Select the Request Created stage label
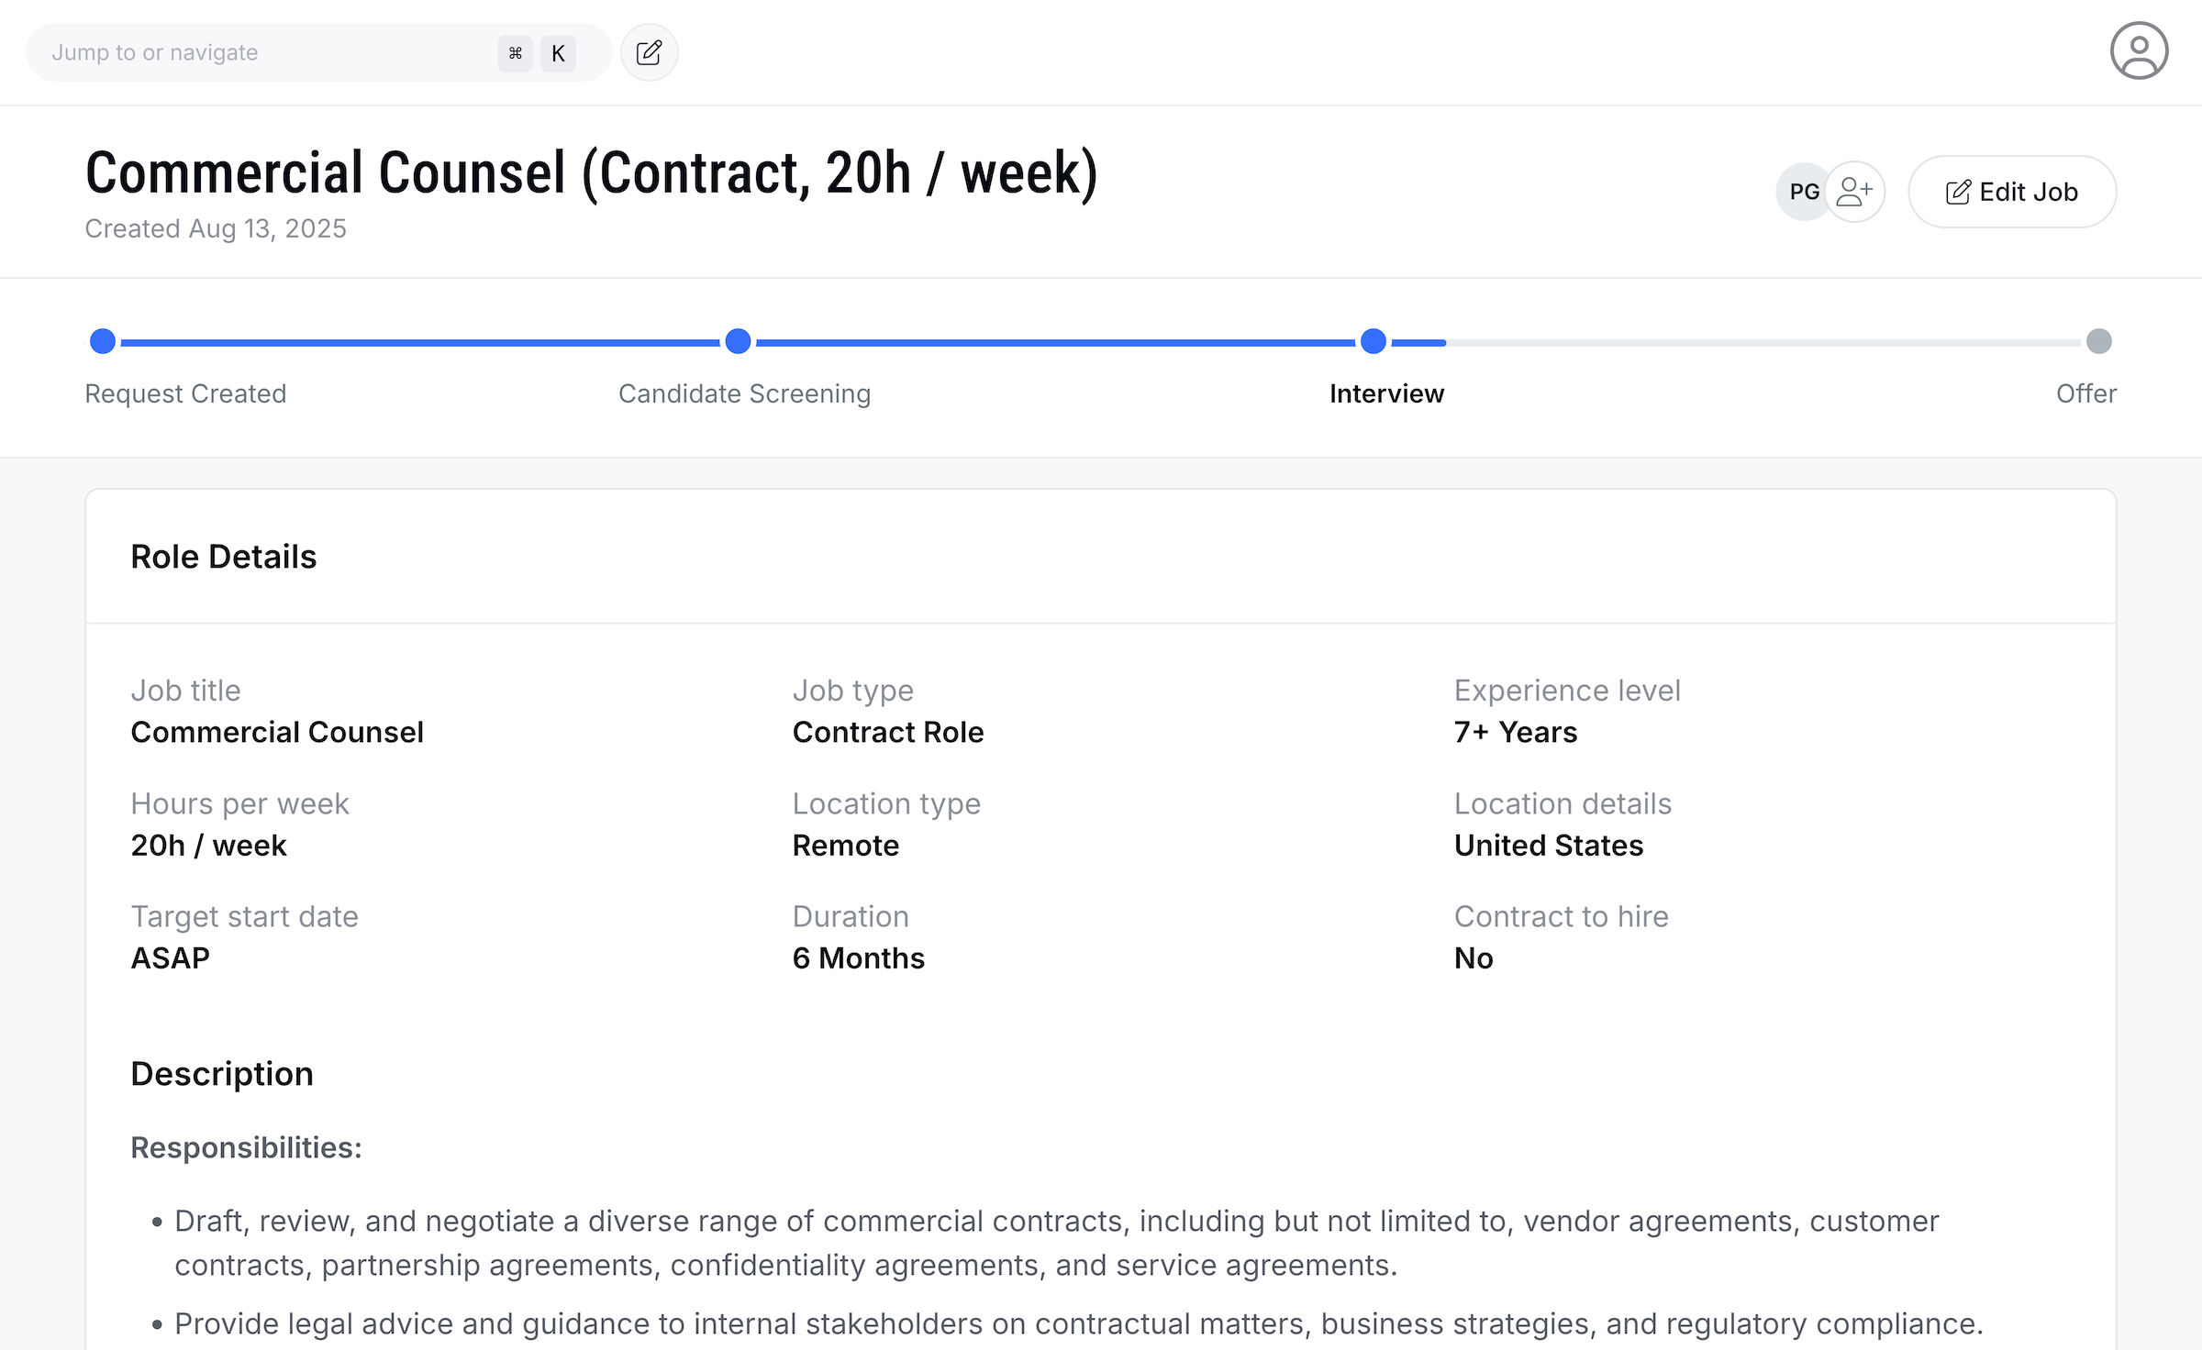This screenshot has width=2202, height=1350. coord(185,393)
